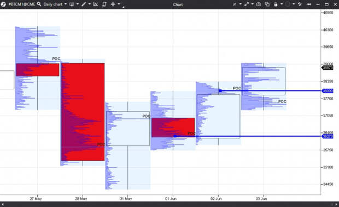Select the 36270 blue price level label
The image size is (339, 207).
click(328, 136)
